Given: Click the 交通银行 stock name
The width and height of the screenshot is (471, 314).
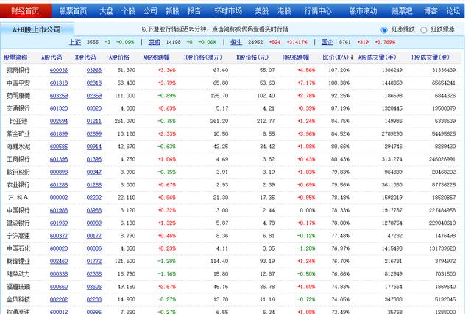Looking at the screenshot, I should click(x=18, y=108).
